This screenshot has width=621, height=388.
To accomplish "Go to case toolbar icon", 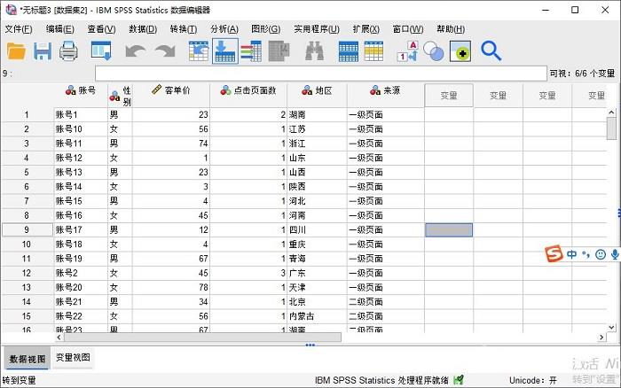I will [x=199, y=51].
